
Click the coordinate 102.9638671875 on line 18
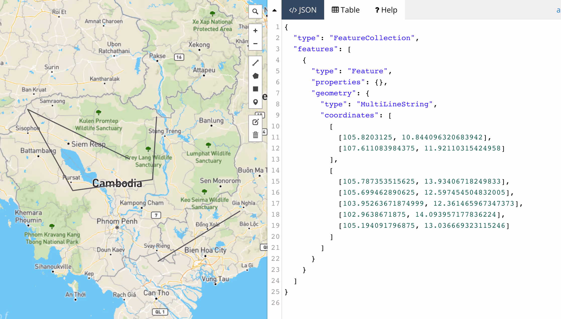[x=374, y=214]
